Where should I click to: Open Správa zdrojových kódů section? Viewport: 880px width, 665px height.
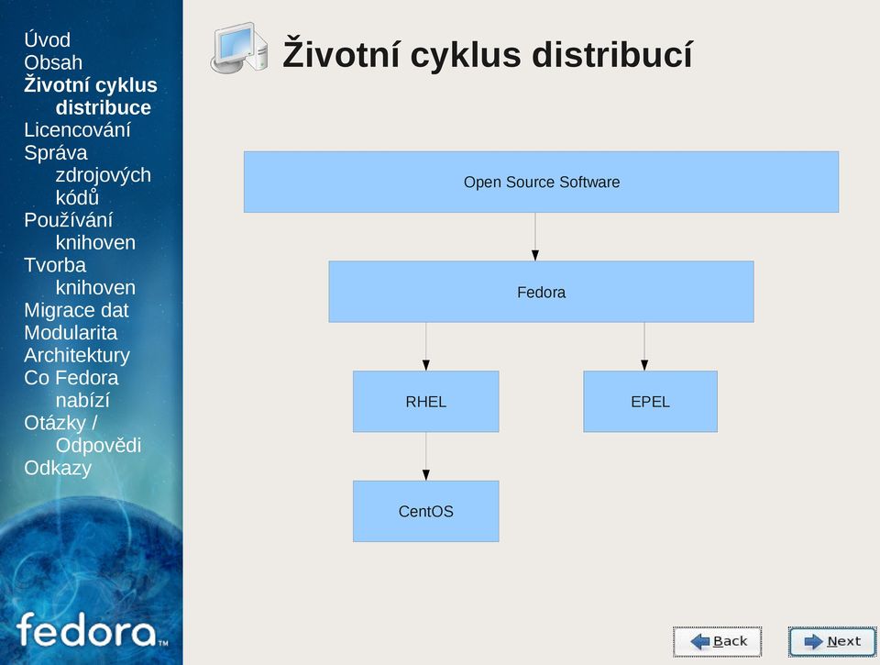[88, 174]
